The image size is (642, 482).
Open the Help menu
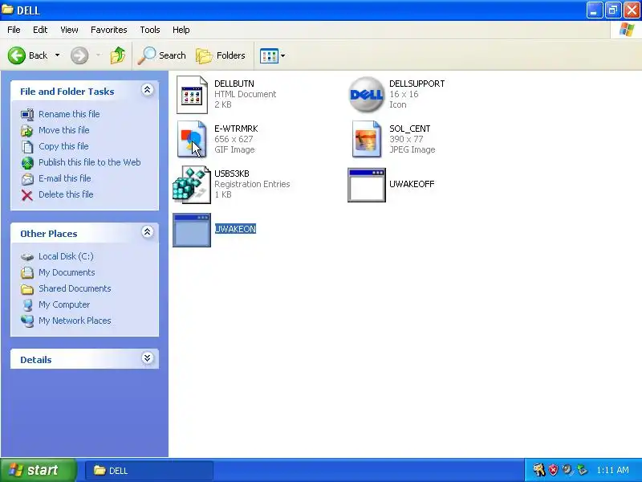click(181, 30)
